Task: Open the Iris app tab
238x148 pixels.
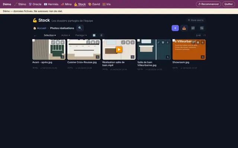Action: point(107,4)
